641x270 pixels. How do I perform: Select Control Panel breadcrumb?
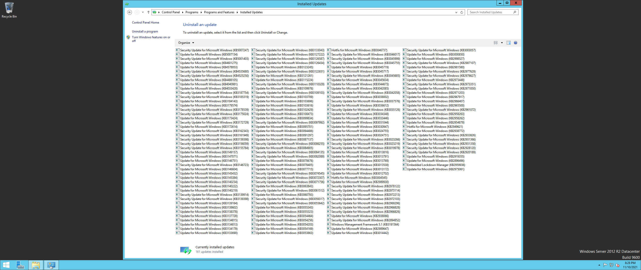[171, 12]
